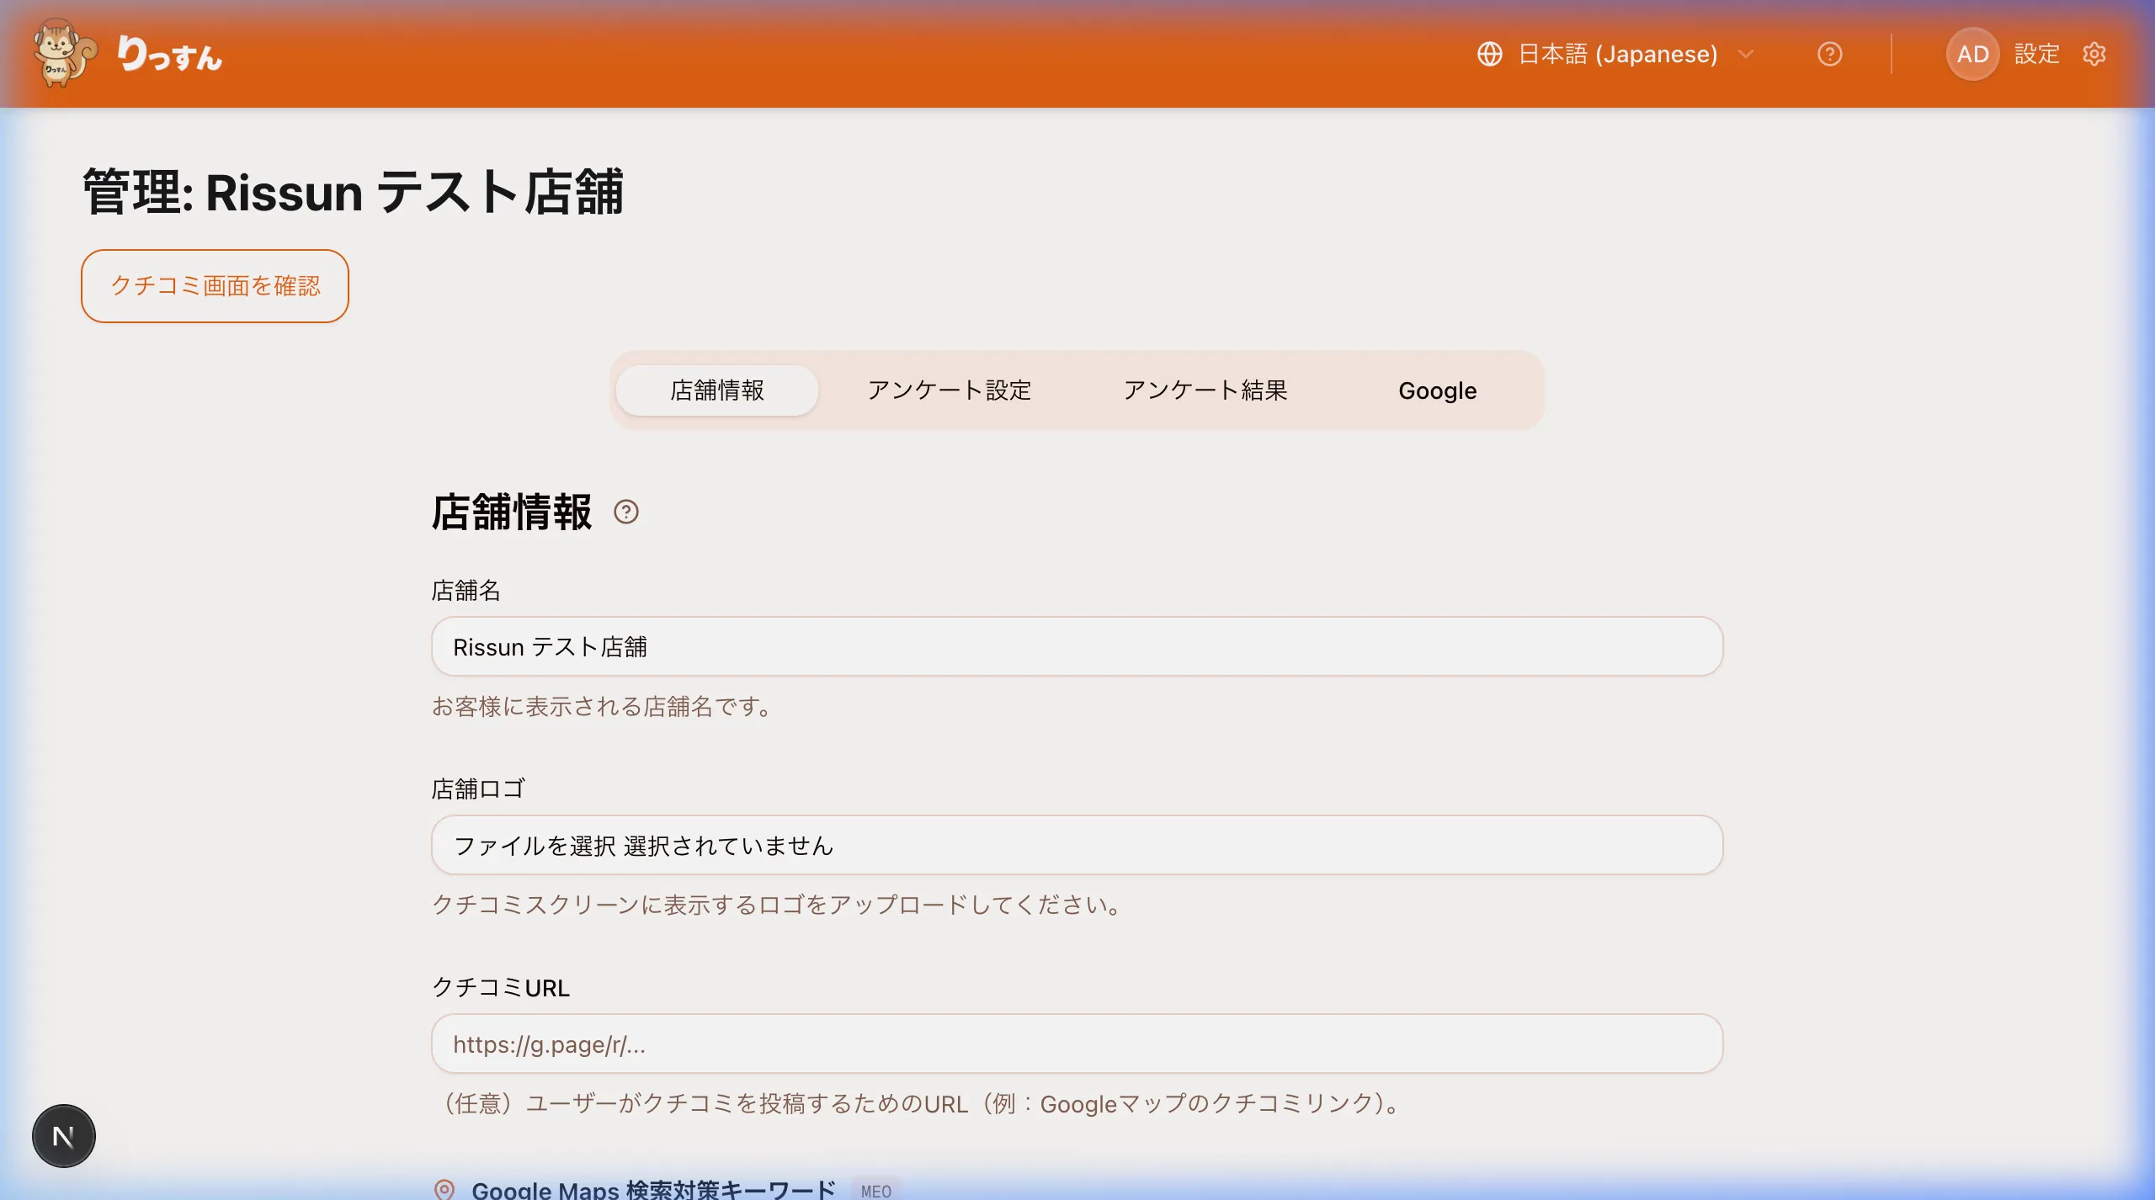Viewport: 2155px width, 1200px height.
Task: Choose a file in 店舗ロゴ field
Action: [1077, 845]
